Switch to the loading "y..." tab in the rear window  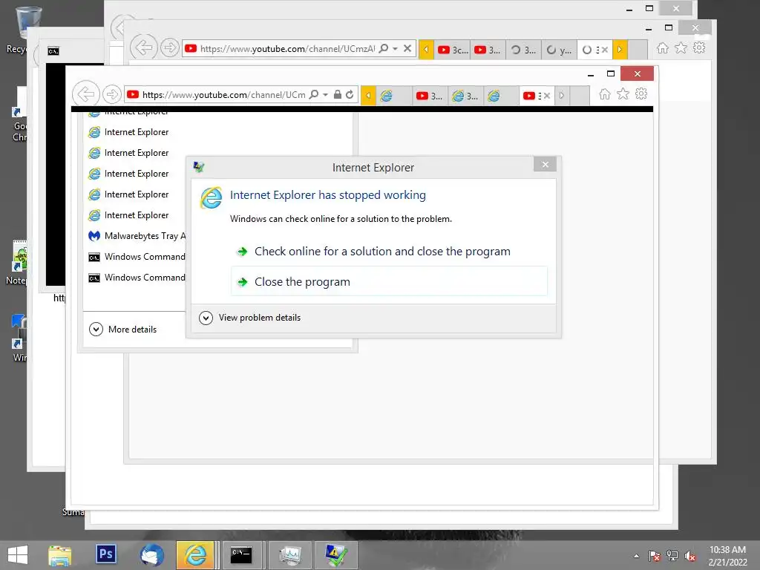click(x=559, y=50)
